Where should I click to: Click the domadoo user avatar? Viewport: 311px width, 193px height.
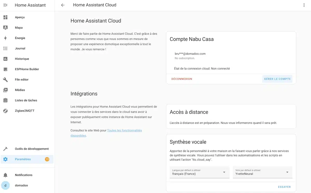coord(5,185)
